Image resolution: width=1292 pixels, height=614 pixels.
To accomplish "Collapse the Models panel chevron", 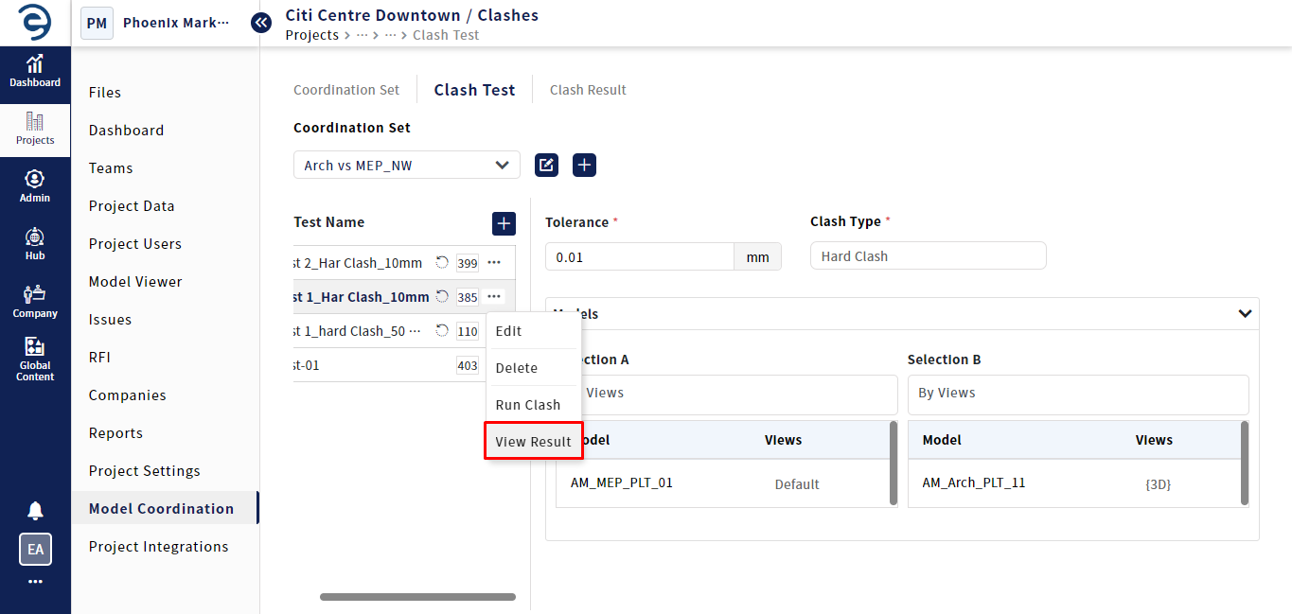I will (1245, 313).
